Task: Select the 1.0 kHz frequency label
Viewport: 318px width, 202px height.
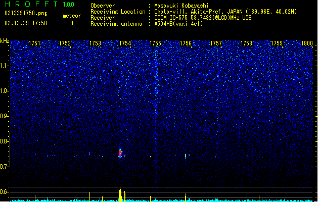Action: point(4,91)
